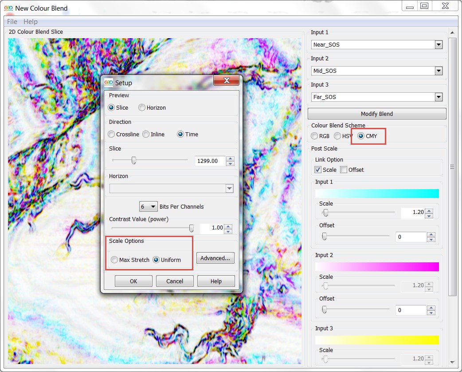Increase Input 1 Scale with up arrow

(x=429, y=211)
